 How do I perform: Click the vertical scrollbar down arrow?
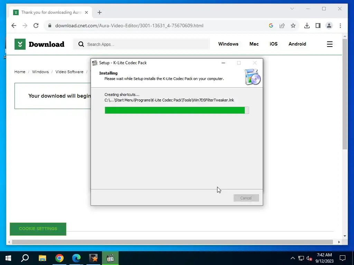click(x=345, y=236)
